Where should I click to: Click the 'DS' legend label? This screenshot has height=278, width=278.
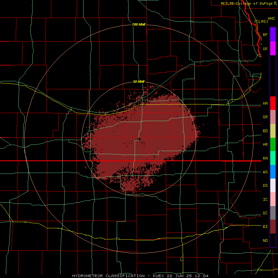tap(265, 186)
